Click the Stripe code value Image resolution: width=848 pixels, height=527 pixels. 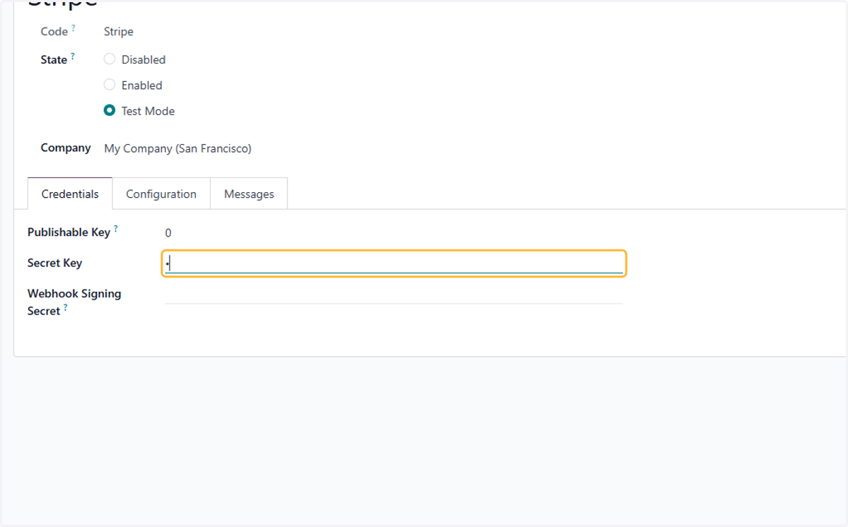click(119, 31)
